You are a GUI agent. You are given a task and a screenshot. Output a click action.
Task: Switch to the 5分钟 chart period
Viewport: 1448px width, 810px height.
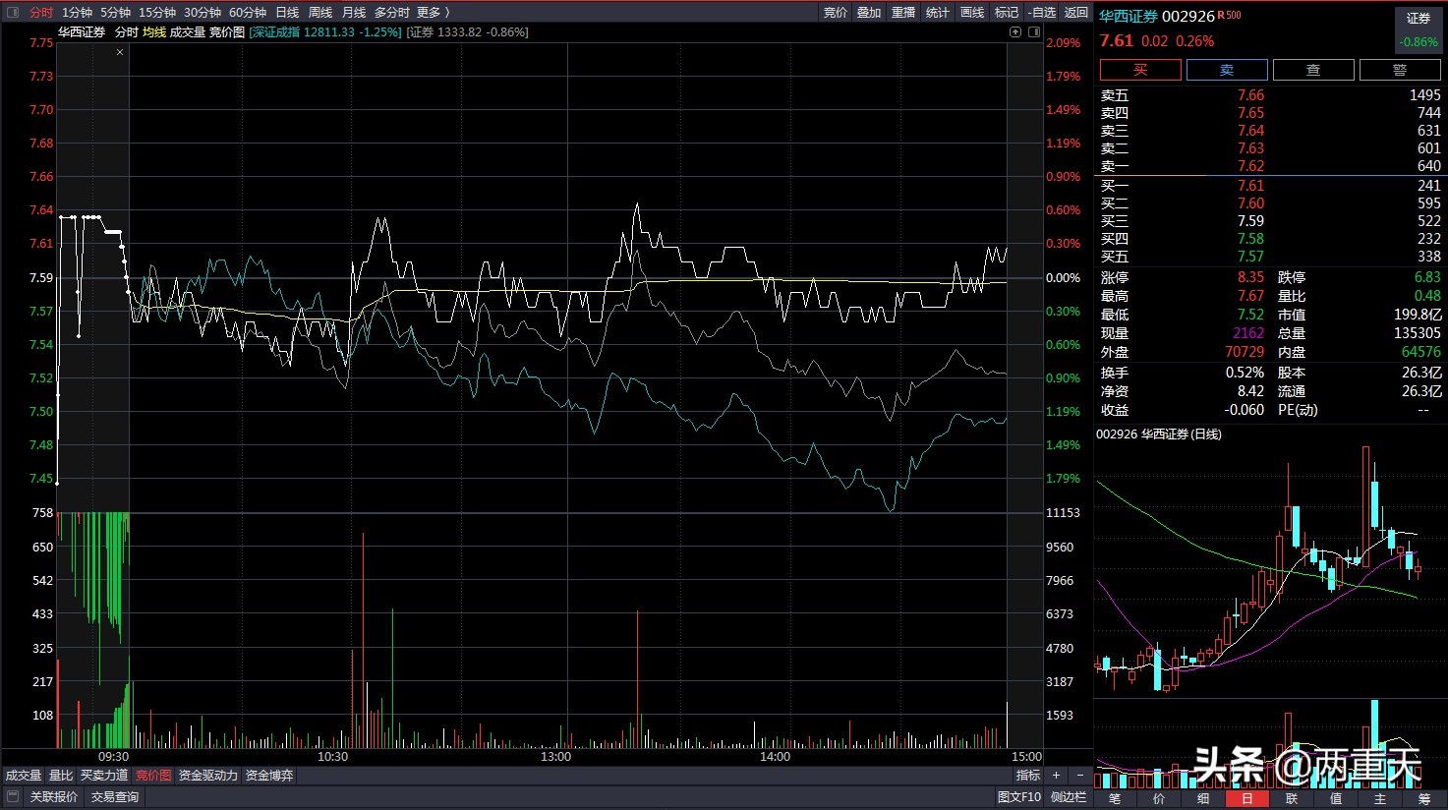(x=116, y=12)
